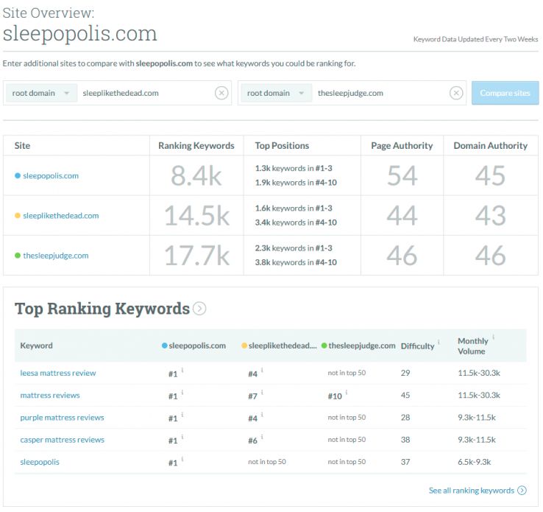Open first root domain dropdown
Screen dimensions: 543x512
click(41, 94)
